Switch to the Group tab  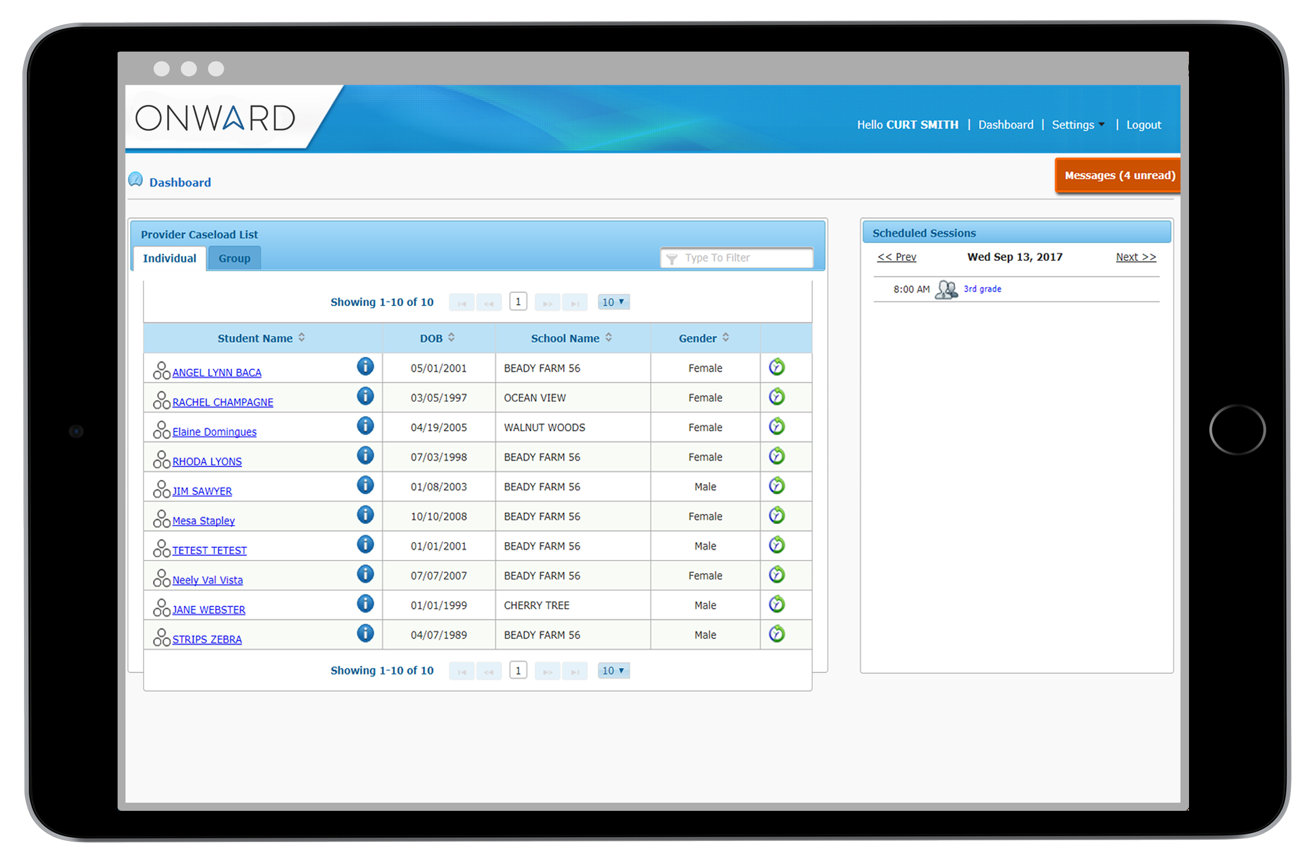[234, 258]
